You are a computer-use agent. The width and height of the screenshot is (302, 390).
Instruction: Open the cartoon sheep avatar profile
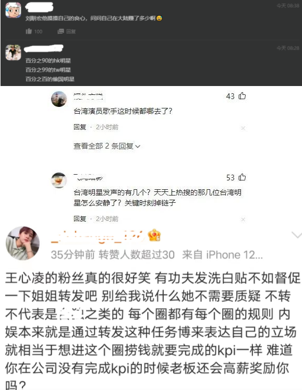coord(13,10)
